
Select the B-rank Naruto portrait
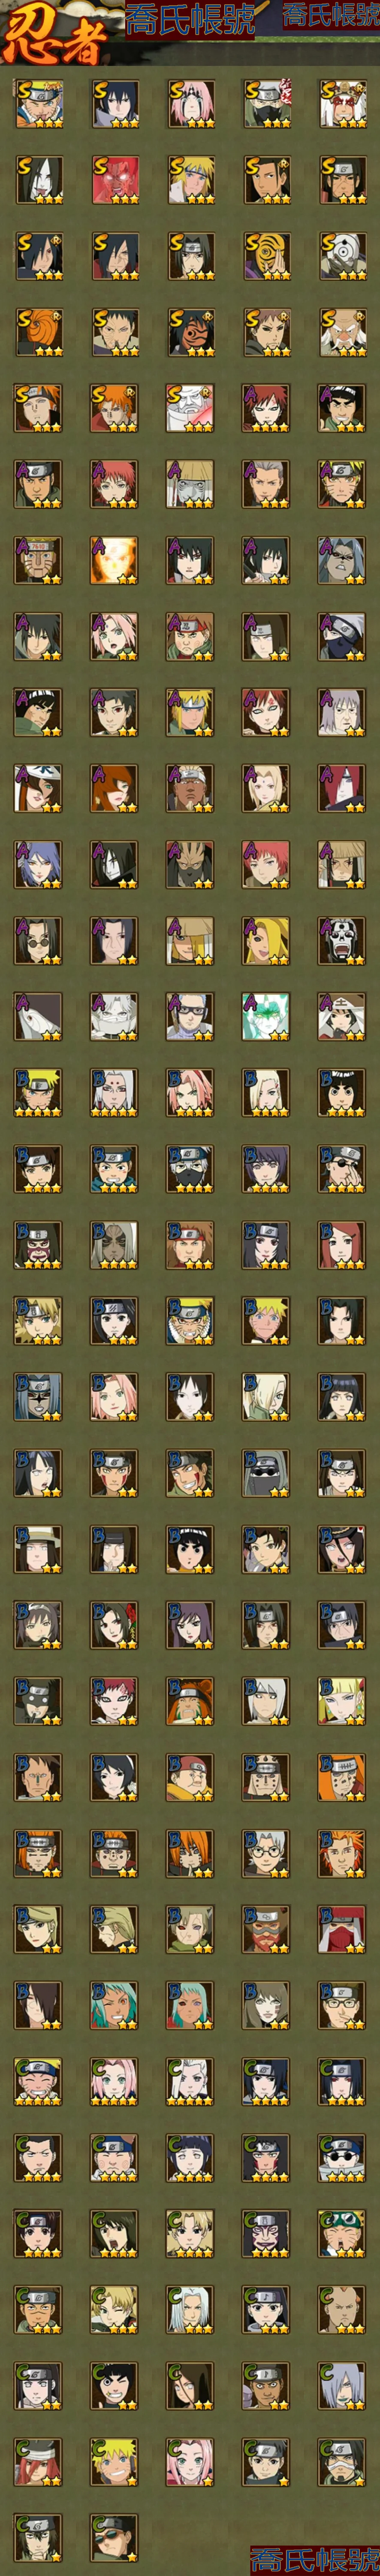pyautogui.click(x=38, y=1092)
